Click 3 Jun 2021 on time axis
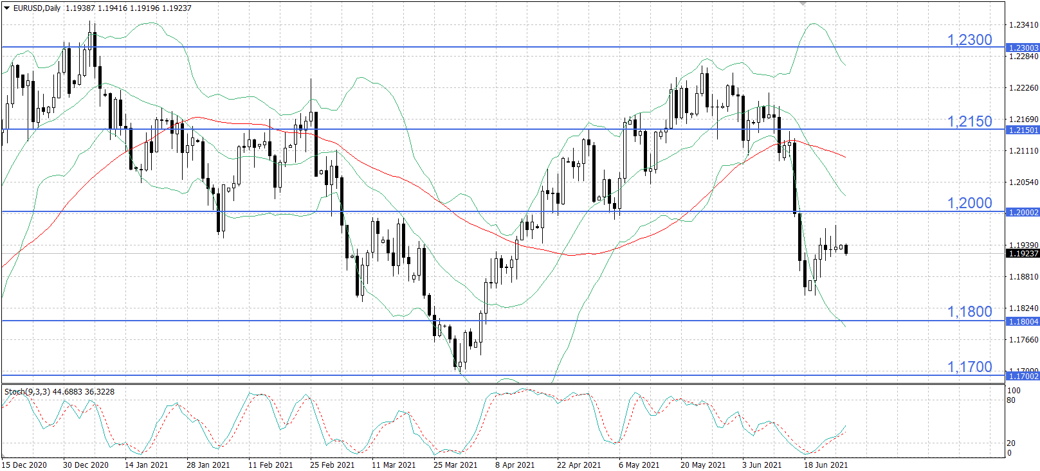 pyautogui.click(x=762, y=465)
